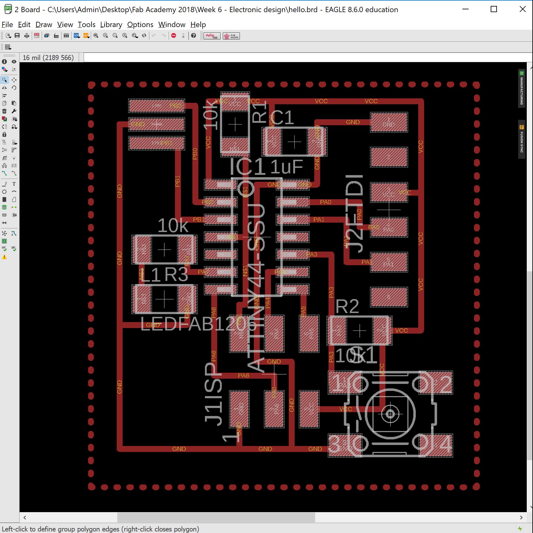Open the Manufacturing side panel tab
This screenshot has height=533, width=533.
point(522,88)
